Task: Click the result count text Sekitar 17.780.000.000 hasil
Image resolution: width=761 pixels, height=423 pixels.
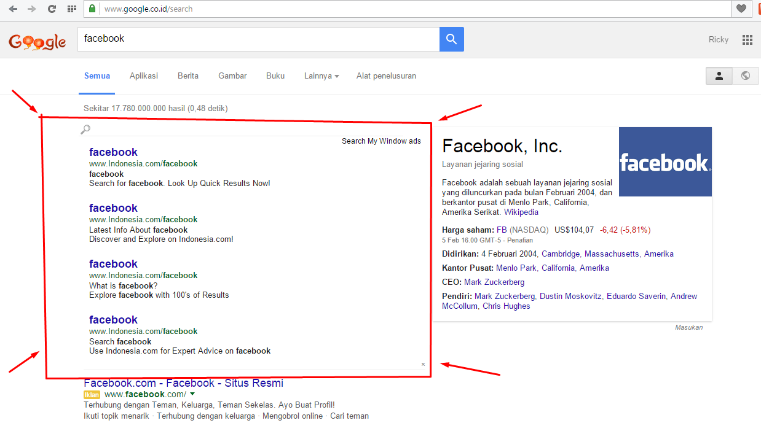Action: click(156, 109)
